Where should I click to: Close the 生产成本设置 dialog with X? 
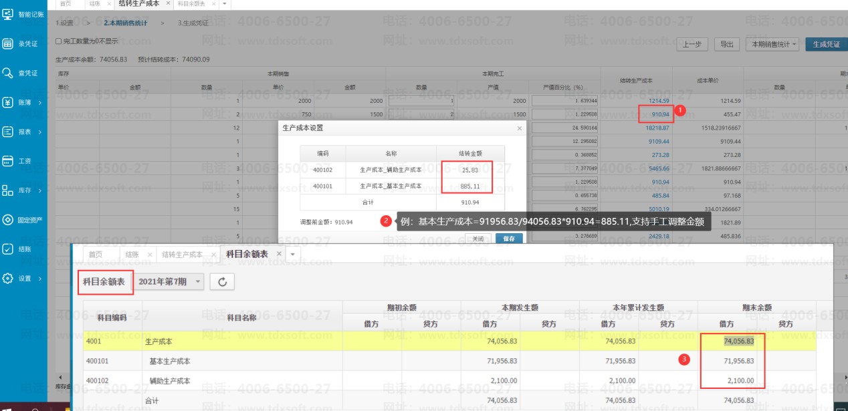tap(520, 128)
